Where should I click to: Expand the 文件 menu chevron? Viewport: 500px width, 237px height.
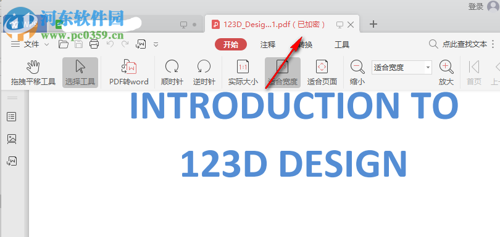(46, 44)
